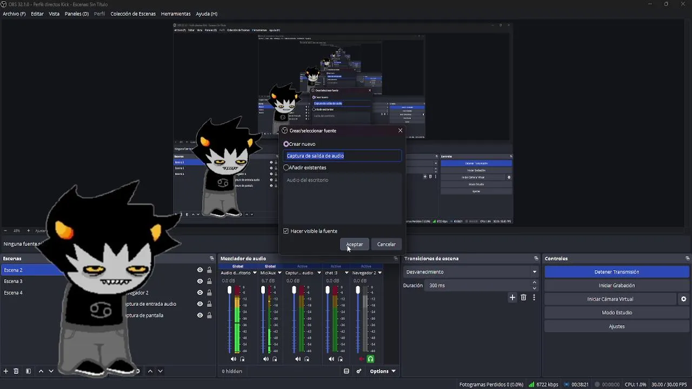The image size is (692, 389).
Task: Switch audio mixer layout icon
Action: click(347, 371)
